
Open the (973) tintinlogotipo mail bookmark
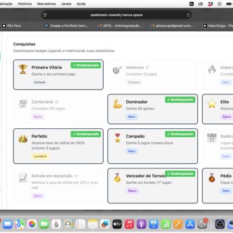(119, 26)
